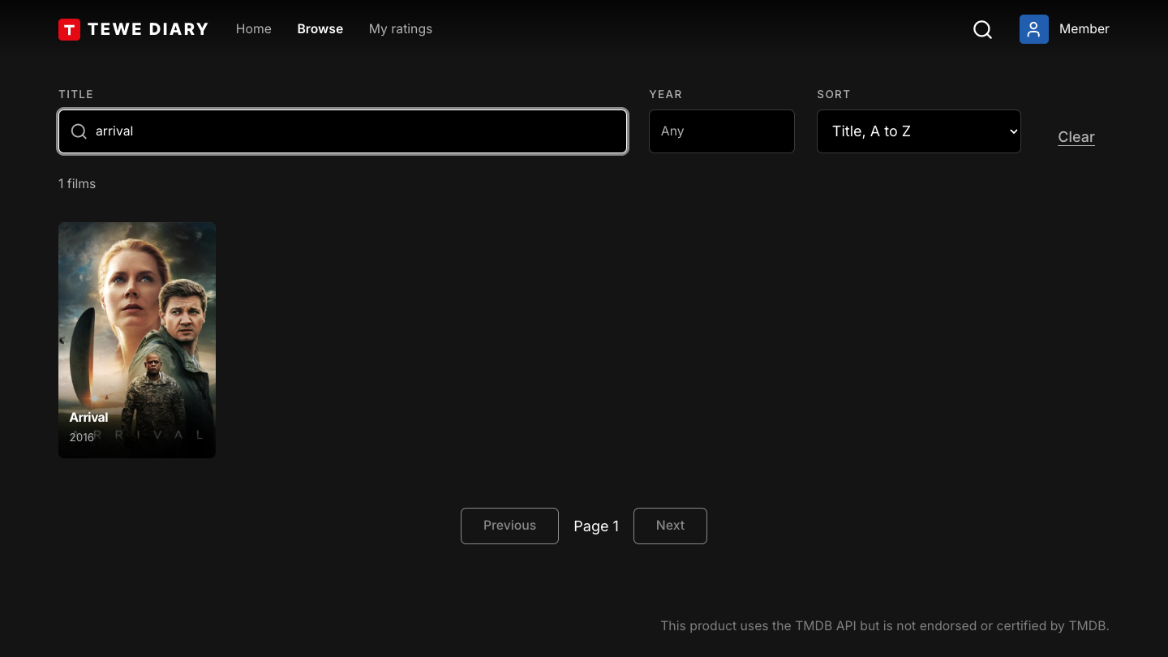
Task: Open the Browse section
Action: click(320, 29)
